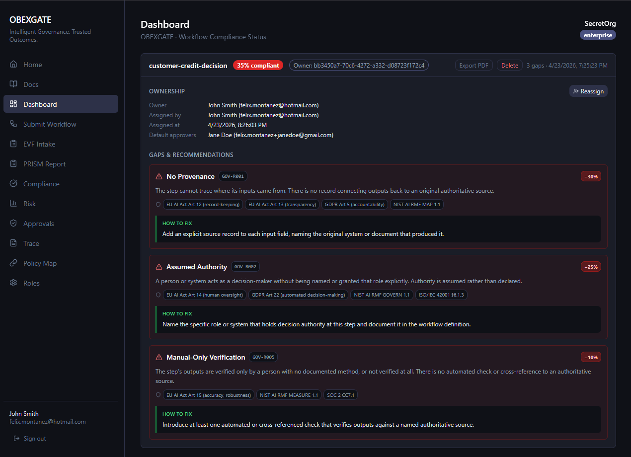Open the Home page

pos(61,65)
